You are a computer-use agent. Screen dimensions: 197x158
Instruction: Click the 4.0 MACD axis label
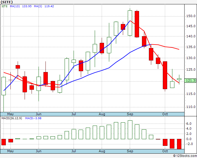(189, 129)
